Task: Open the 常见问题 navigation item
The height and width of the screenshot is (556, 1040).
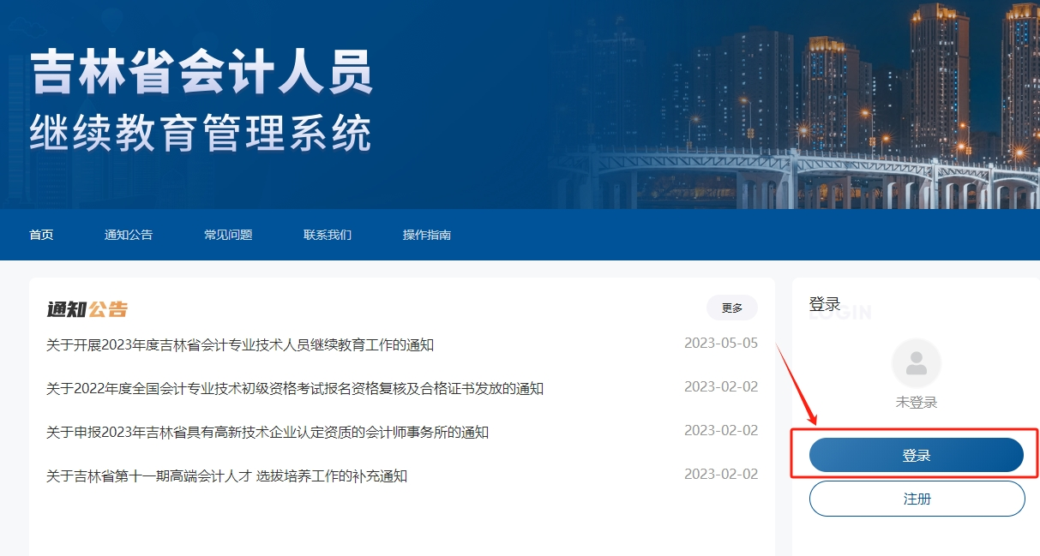Action: click(x=228, y=235)
